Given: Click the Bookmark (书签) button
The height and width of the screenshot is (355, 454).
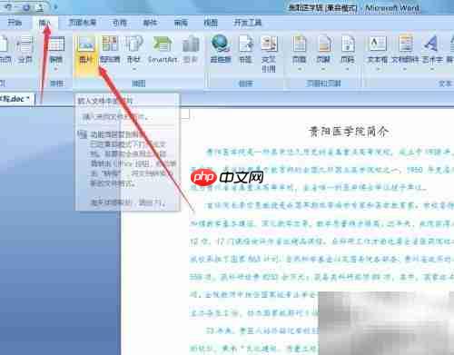Looking at the screenshot, I should [246, 50].
